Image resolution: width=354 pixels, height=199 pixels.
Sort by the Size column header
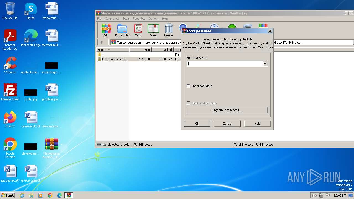click(x=140, y=50)
